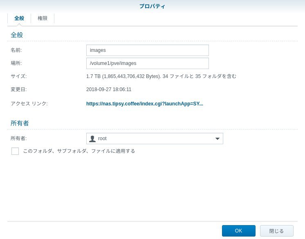305x239 pixels.
Task: Switch to the 権限 tab
Action: pos(43,18)
